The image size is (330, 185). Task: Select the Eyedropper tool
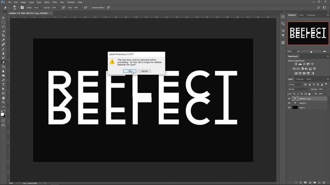[3, 40]
